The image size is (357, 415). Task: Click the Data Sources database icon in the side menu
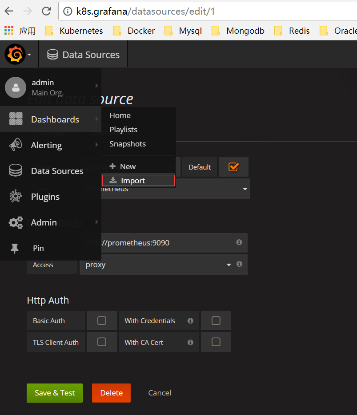coord(16,170)
